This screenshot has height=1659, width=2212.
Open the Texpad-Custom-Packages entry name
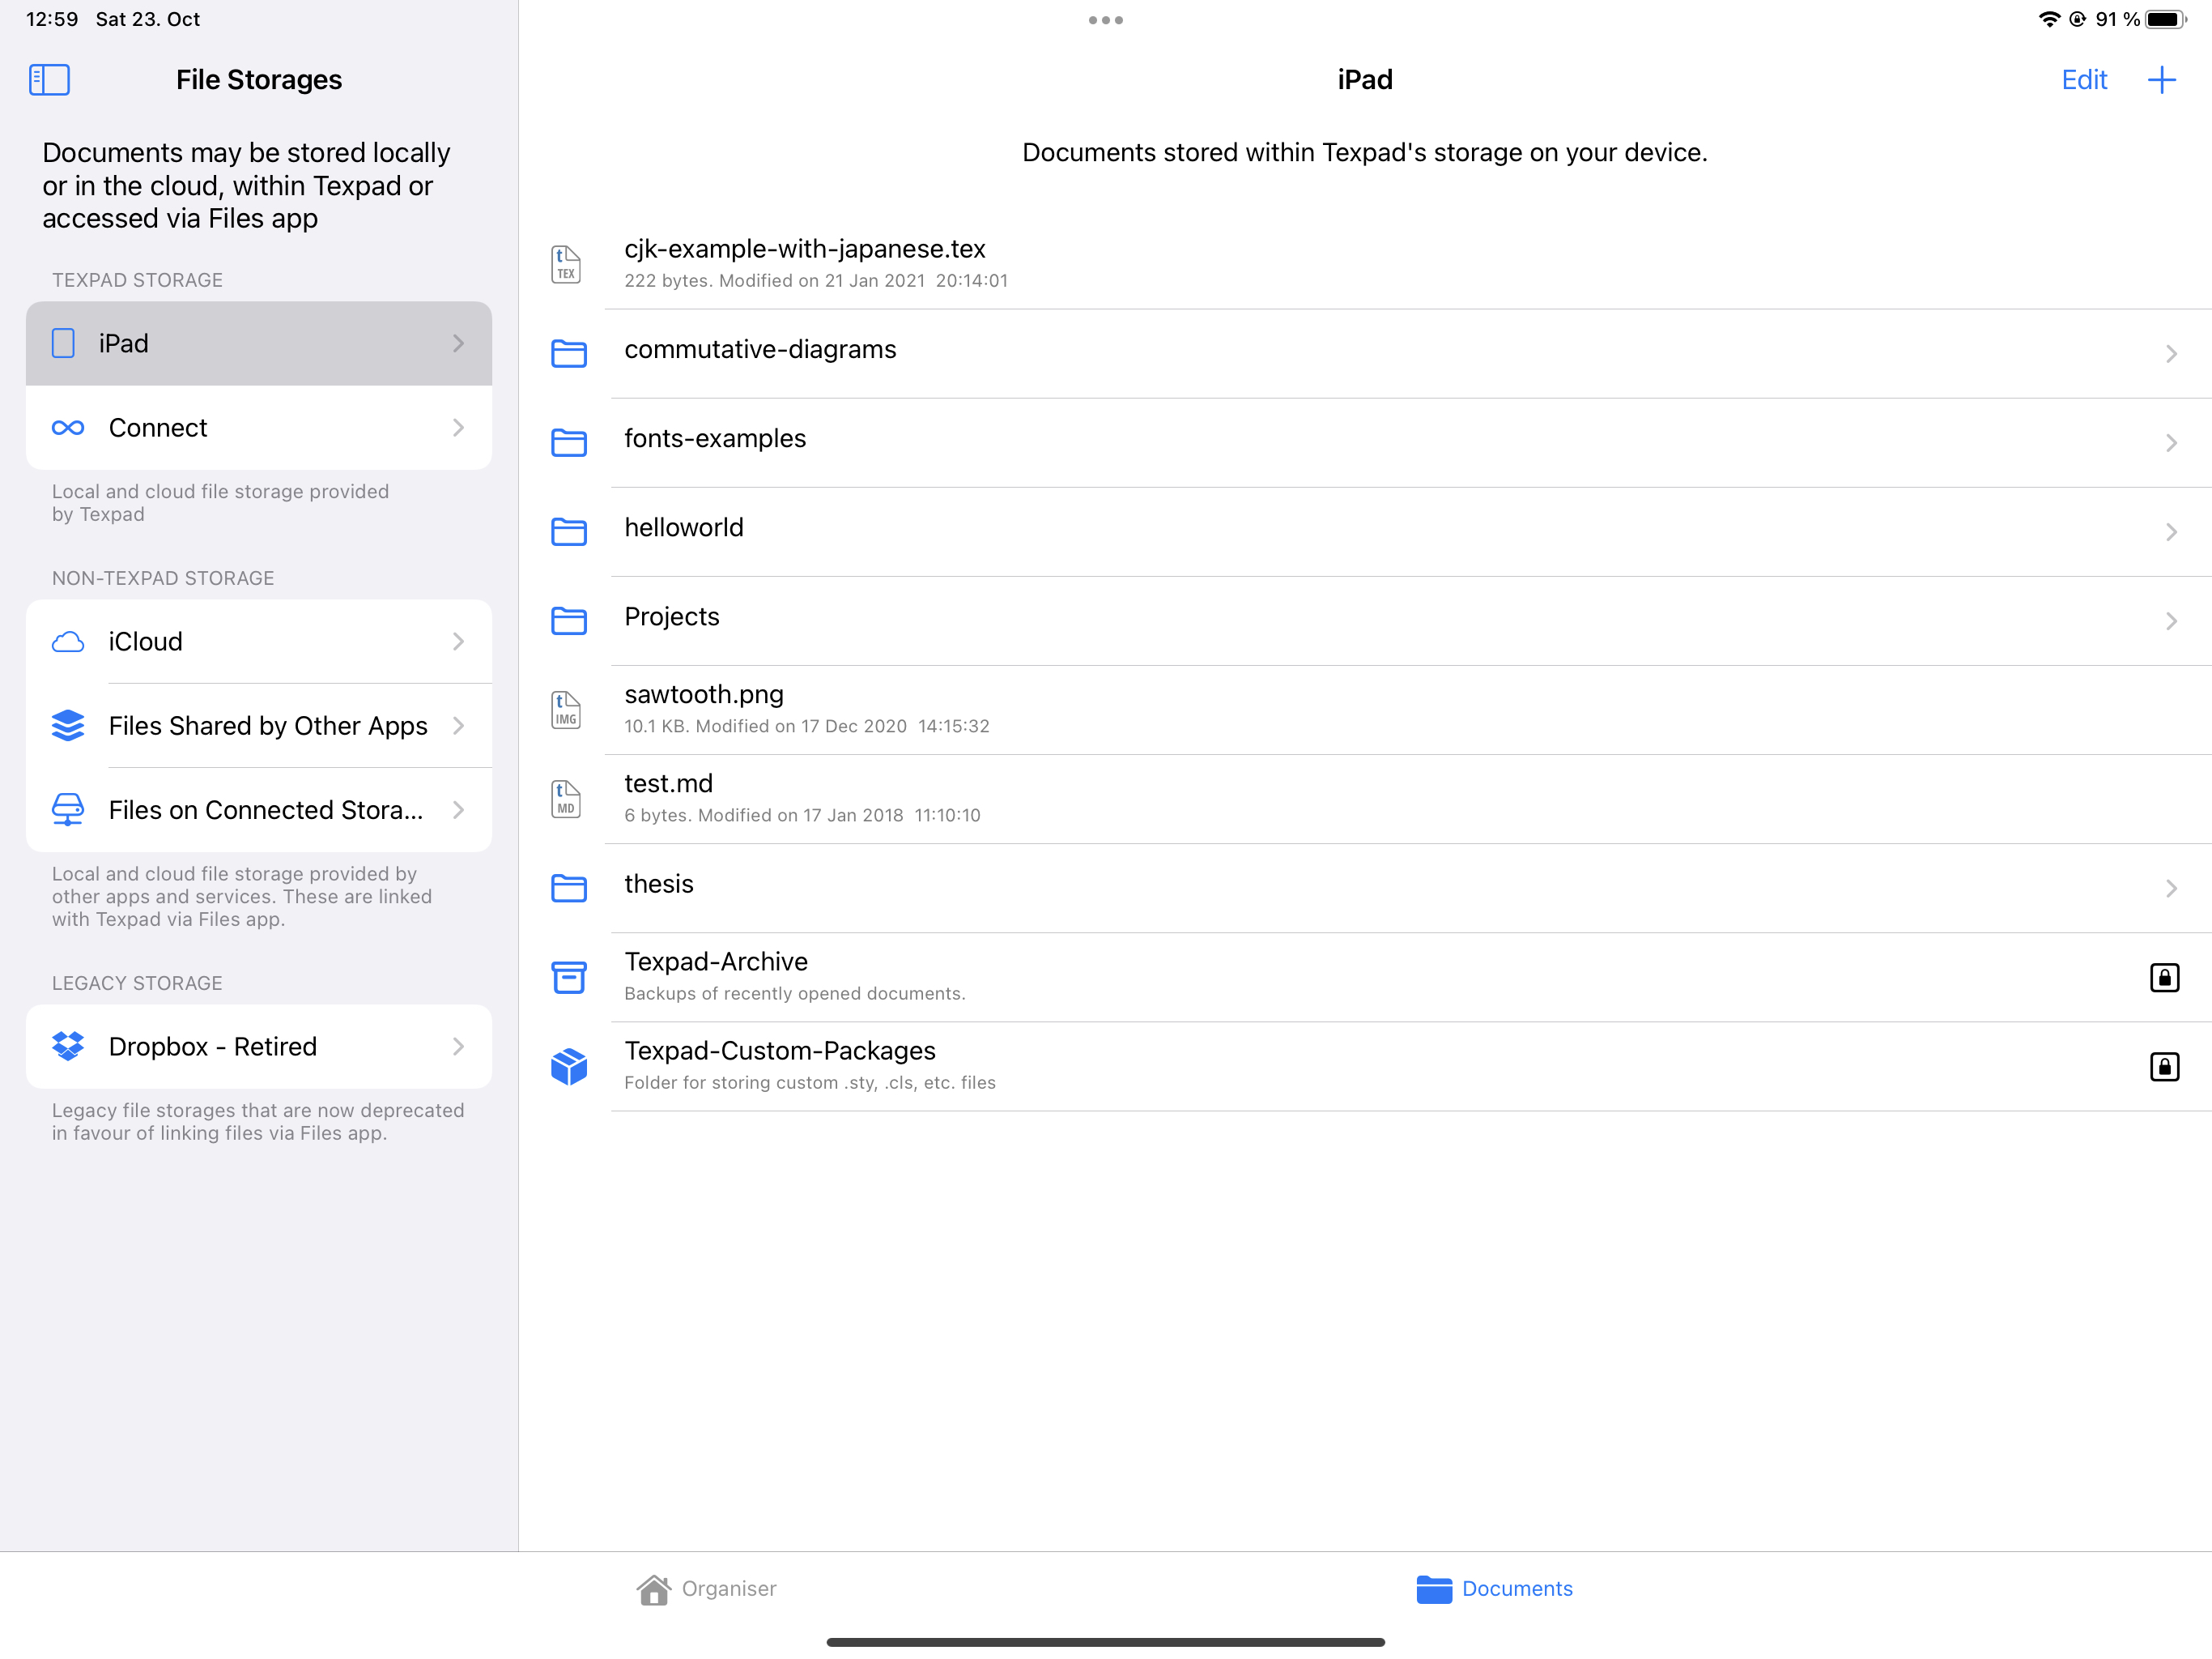(x=780, y=1050)
